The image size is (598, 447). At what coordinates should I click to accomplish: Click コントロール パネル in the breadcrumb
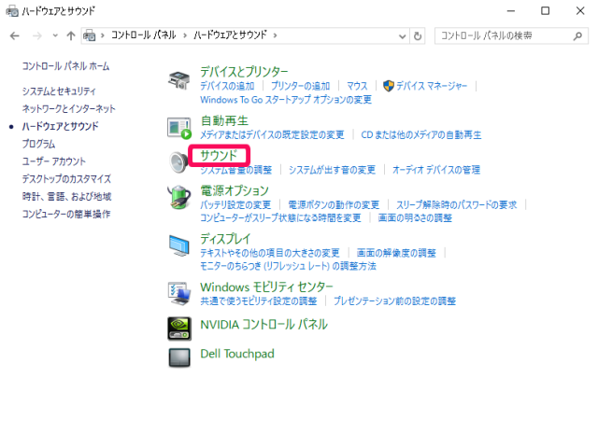click(x=143, y=35)
